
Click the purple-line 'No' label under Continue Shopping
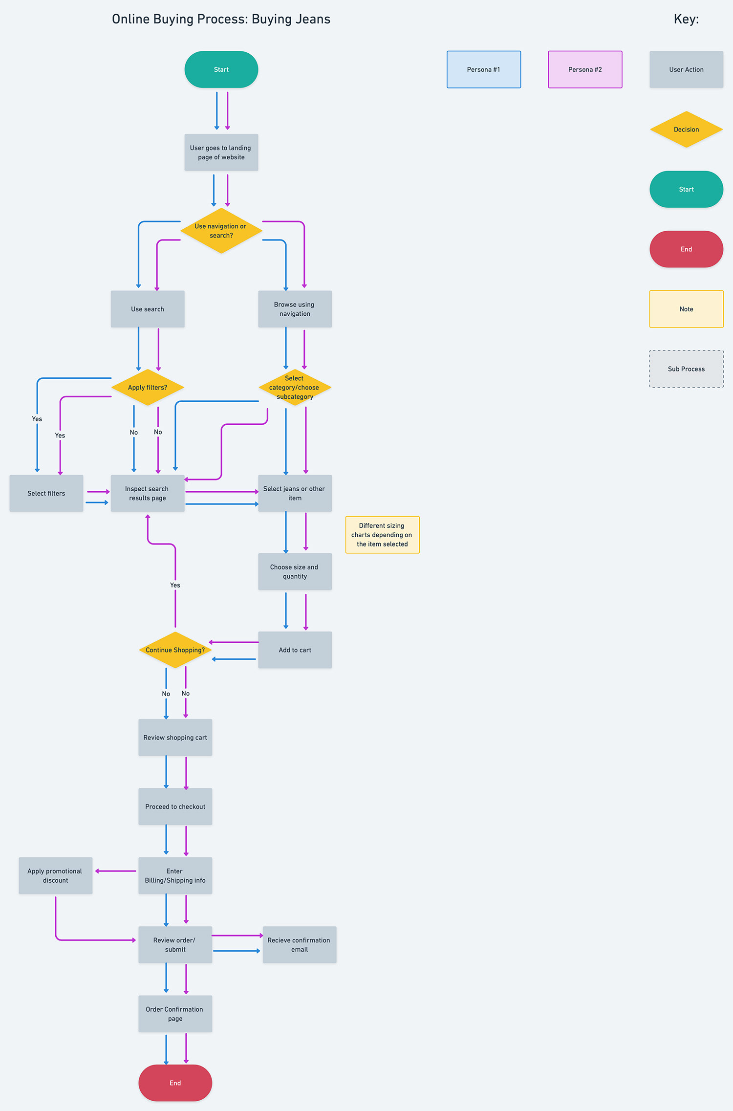186,694
